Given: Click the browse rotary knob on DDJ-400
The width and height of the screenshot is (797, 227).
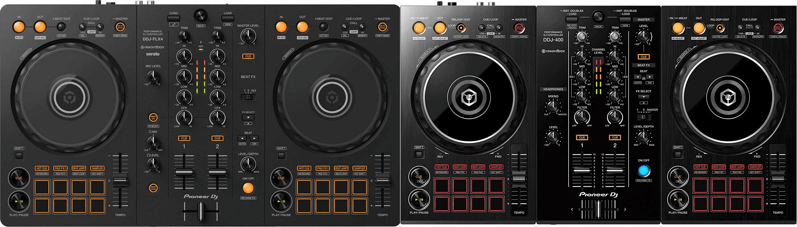Looking at the screenshot, I should click(598, 16).
